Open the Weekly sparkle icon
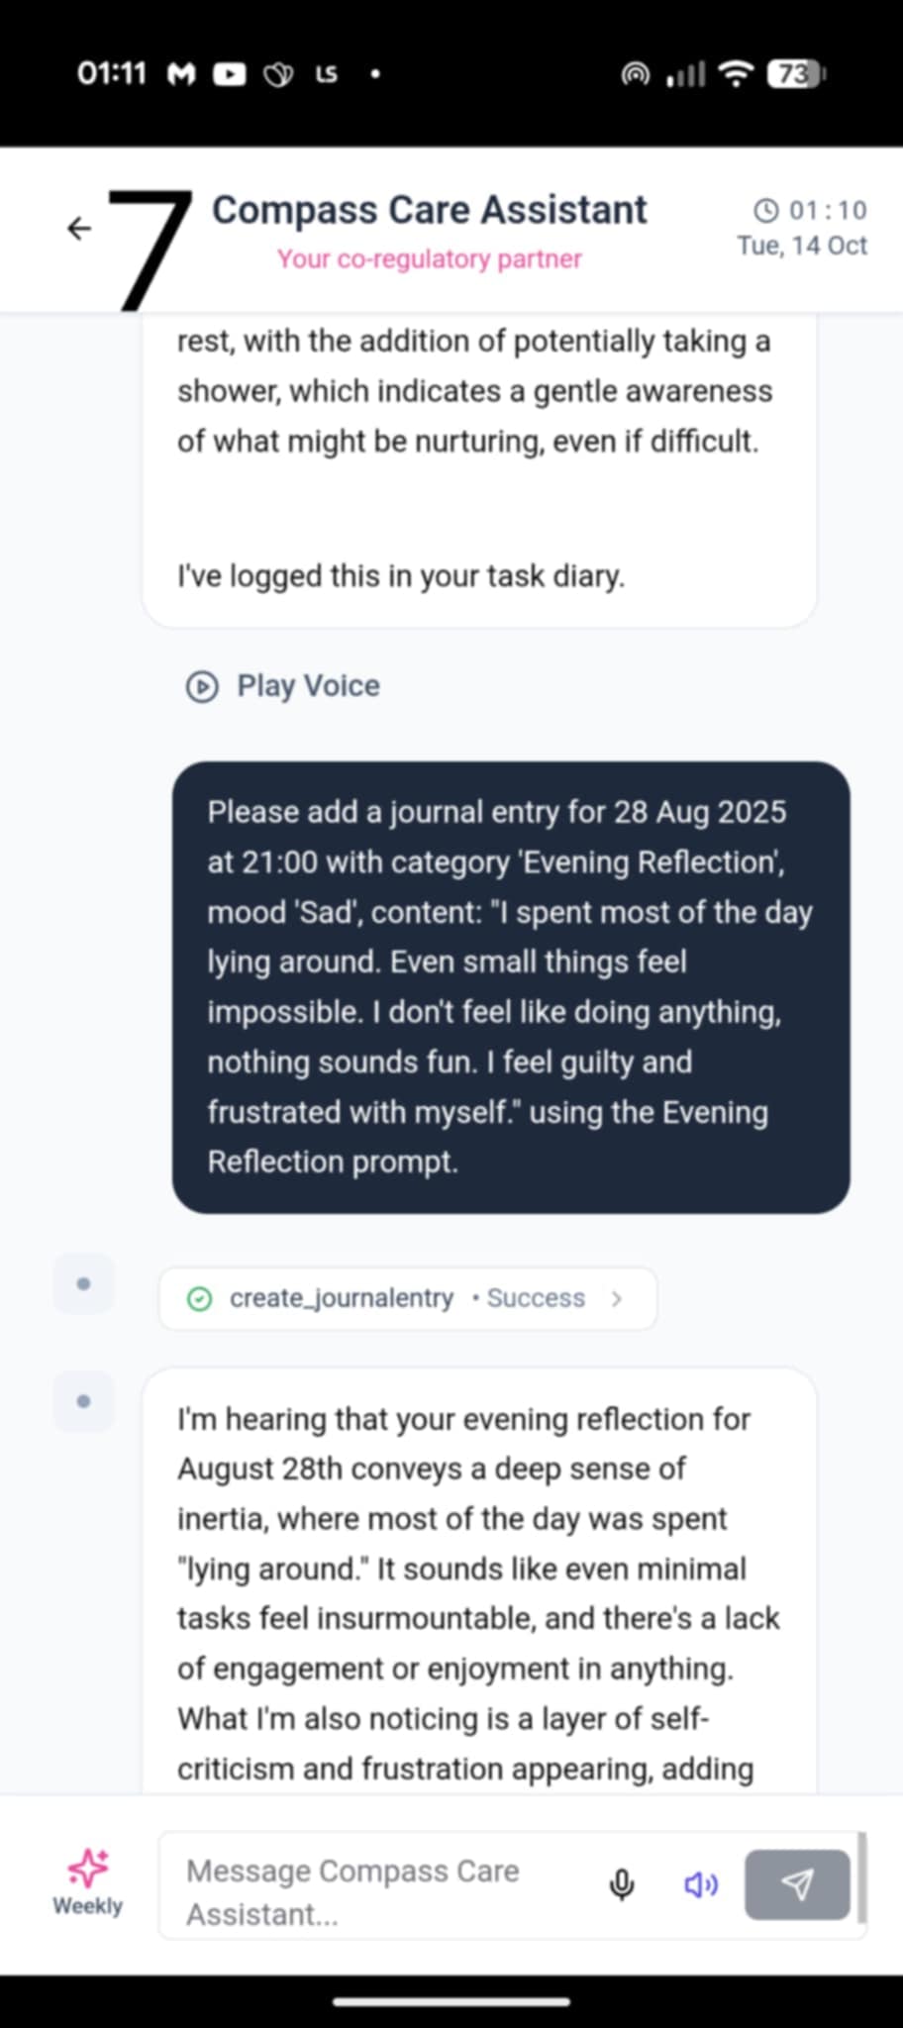Screen dimensions: 903x2028 click(87, 1869)
